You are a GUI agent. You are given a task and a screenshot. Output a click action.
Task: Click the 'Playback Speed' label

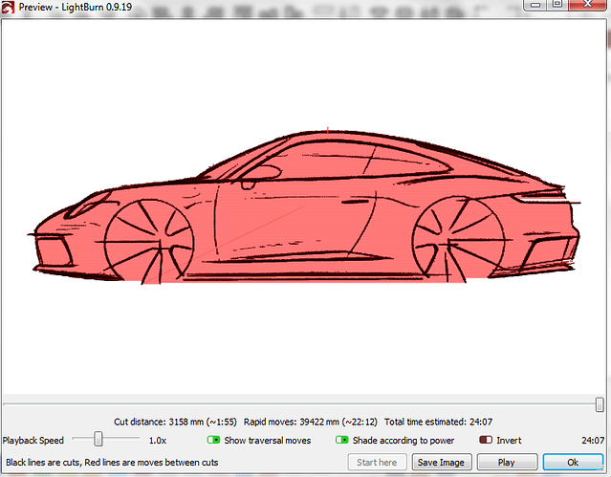pyautogui.click(x=33, y=441)
